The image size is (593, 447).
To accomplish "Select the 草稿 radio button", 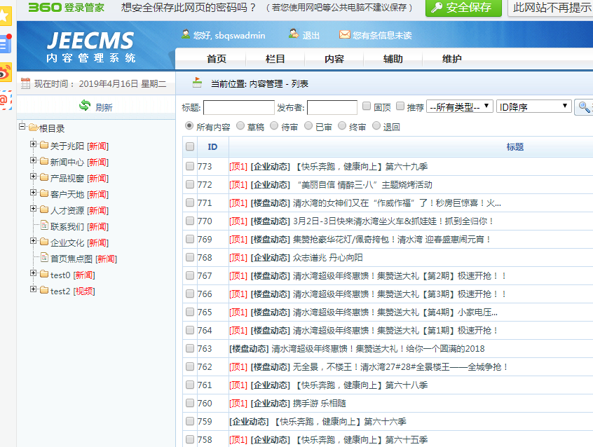I will tap(240, 126).
